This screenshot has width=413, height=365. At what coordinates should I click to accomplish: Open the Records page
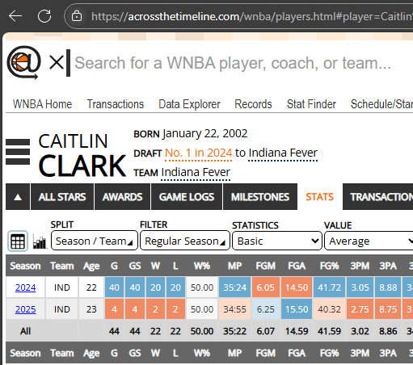[253, 104]
